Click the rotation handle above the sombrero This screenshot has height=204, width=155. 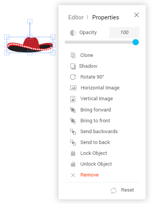click(x=30, y=22)
